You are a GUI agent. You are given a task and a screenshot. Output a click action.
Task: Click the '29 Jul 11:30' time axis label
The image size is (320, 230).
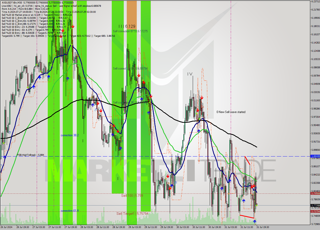point(151,227)
